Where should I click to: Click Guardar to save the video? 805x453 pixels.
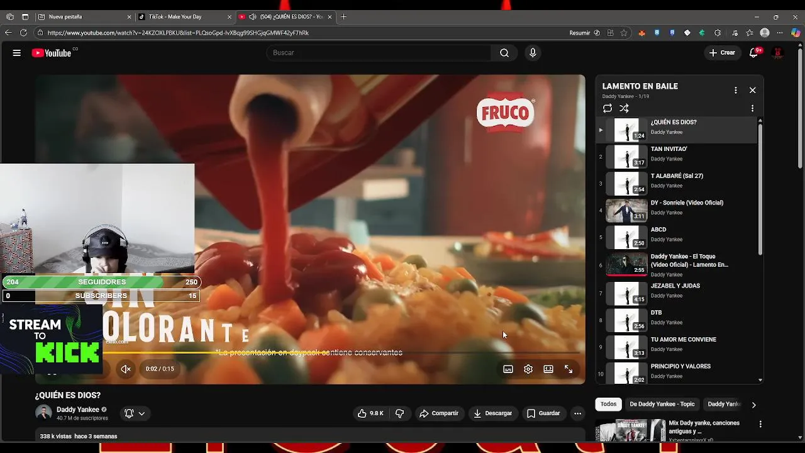(543, 413)
